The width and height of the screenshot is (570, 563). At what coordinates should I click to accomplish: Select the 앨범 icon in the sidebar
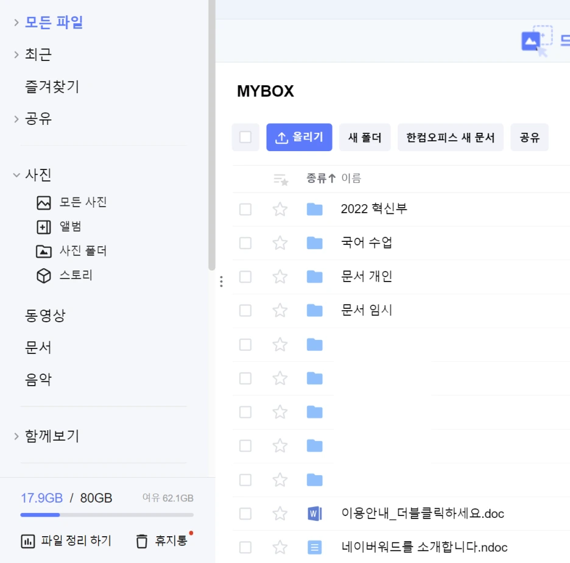(43, 227)
